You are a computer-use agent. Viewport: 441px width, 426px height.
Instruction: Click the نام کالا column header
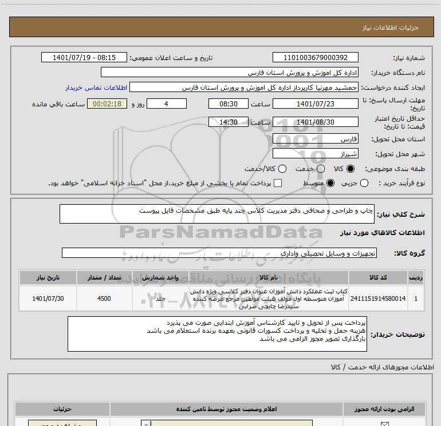click(x=269, y=277)
